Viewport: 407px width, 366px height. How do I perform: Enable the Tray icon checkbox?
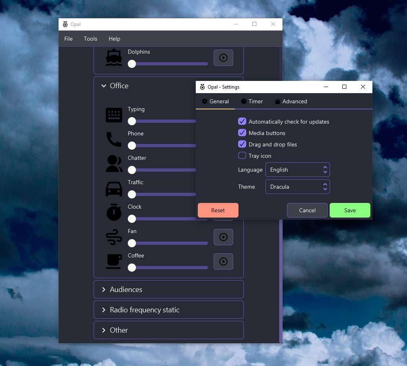(242, 155)
